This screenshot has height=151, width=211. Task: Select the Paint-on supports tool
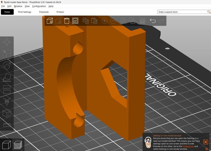[x=7, y=101]
